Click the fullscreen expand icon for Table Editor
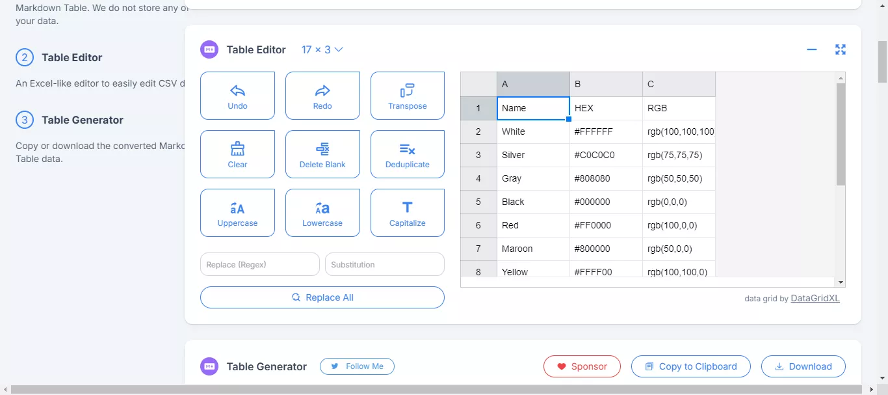This screenshot has width=888, height=395. tap(841, 49)
